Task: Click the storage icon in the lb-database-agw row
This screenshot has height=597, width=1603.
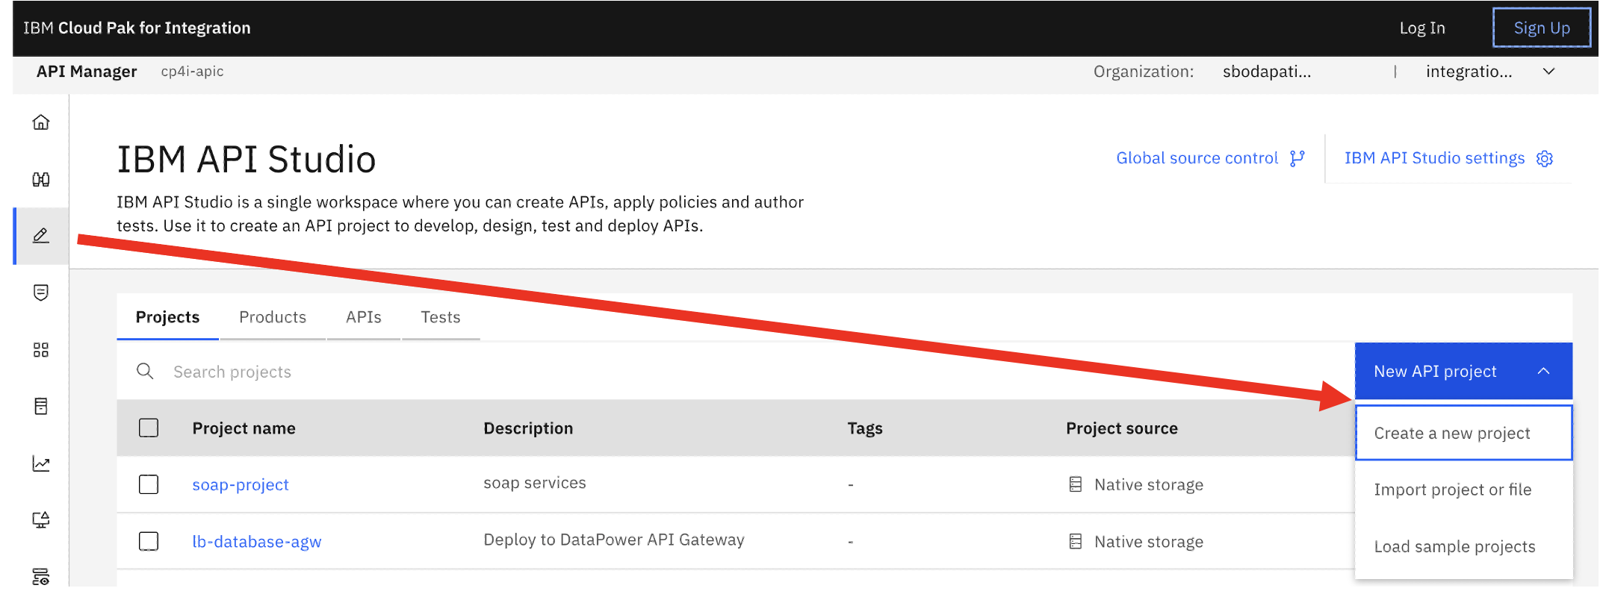Action: [x=1076, y=541]
